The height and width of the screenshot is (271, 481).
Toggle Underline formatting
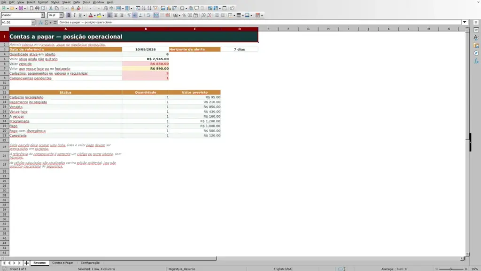tap(80, 16)
